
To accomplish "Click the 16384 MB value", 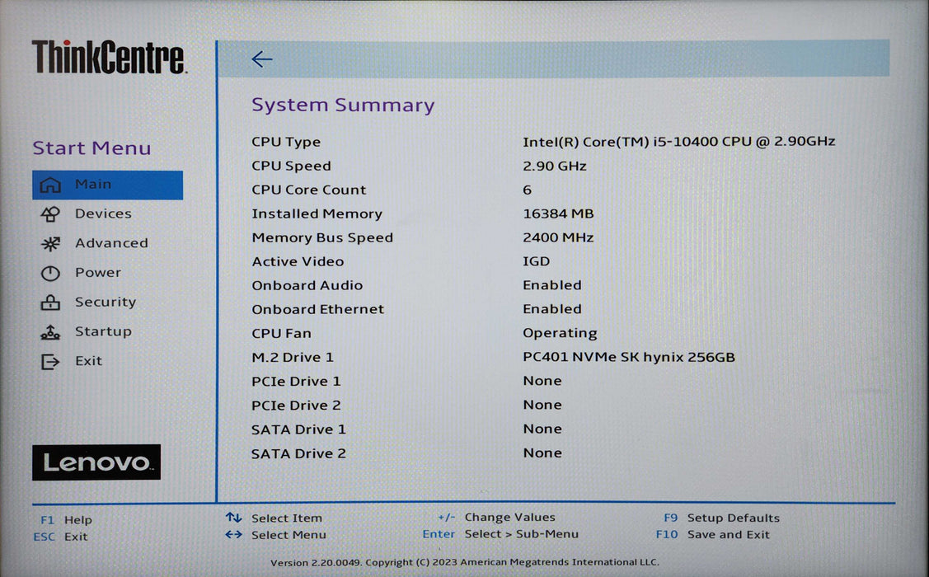I will (558, 213).
